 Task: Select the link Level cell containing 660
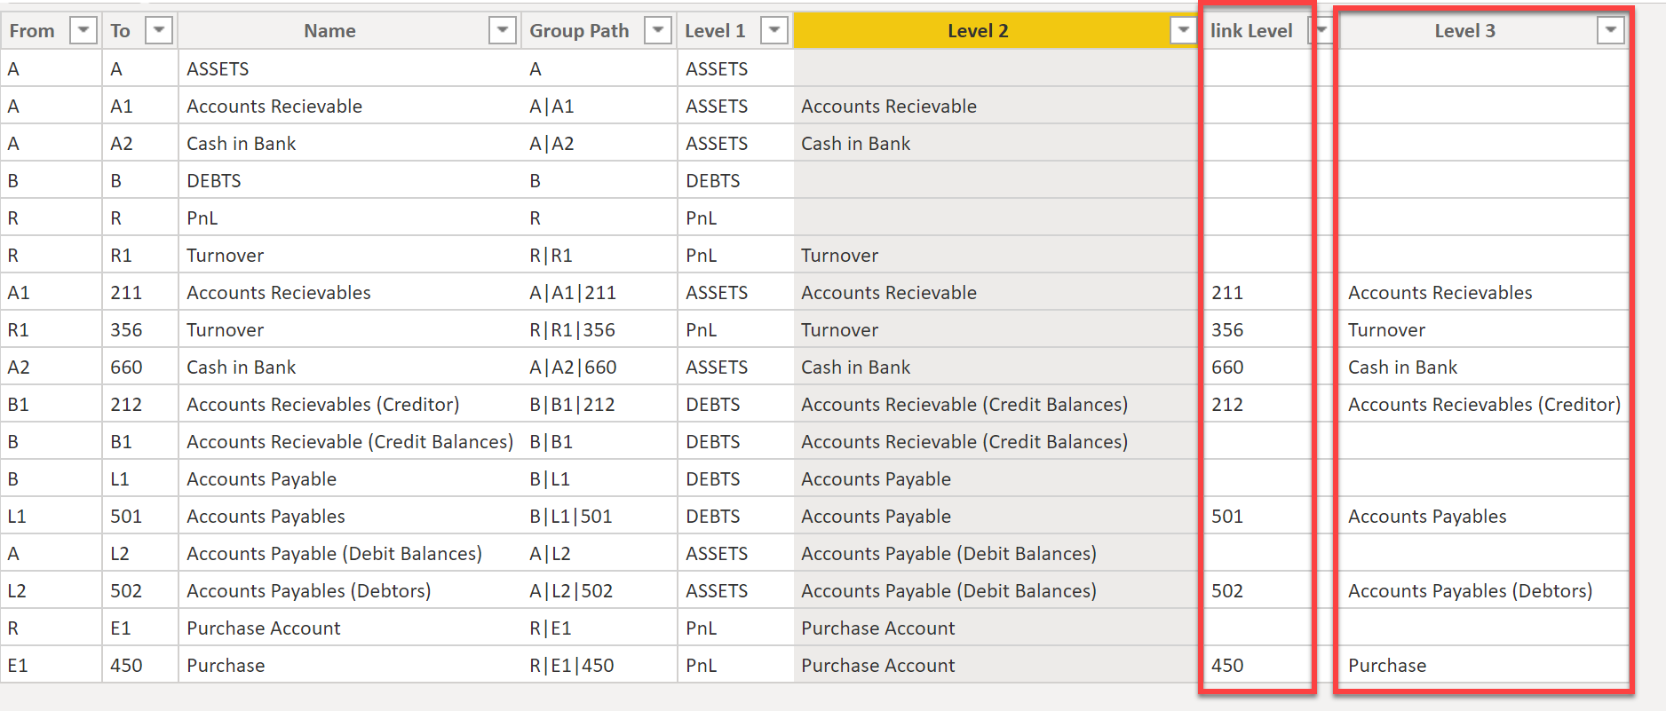pyautogui.click(x=1227, y=367)
